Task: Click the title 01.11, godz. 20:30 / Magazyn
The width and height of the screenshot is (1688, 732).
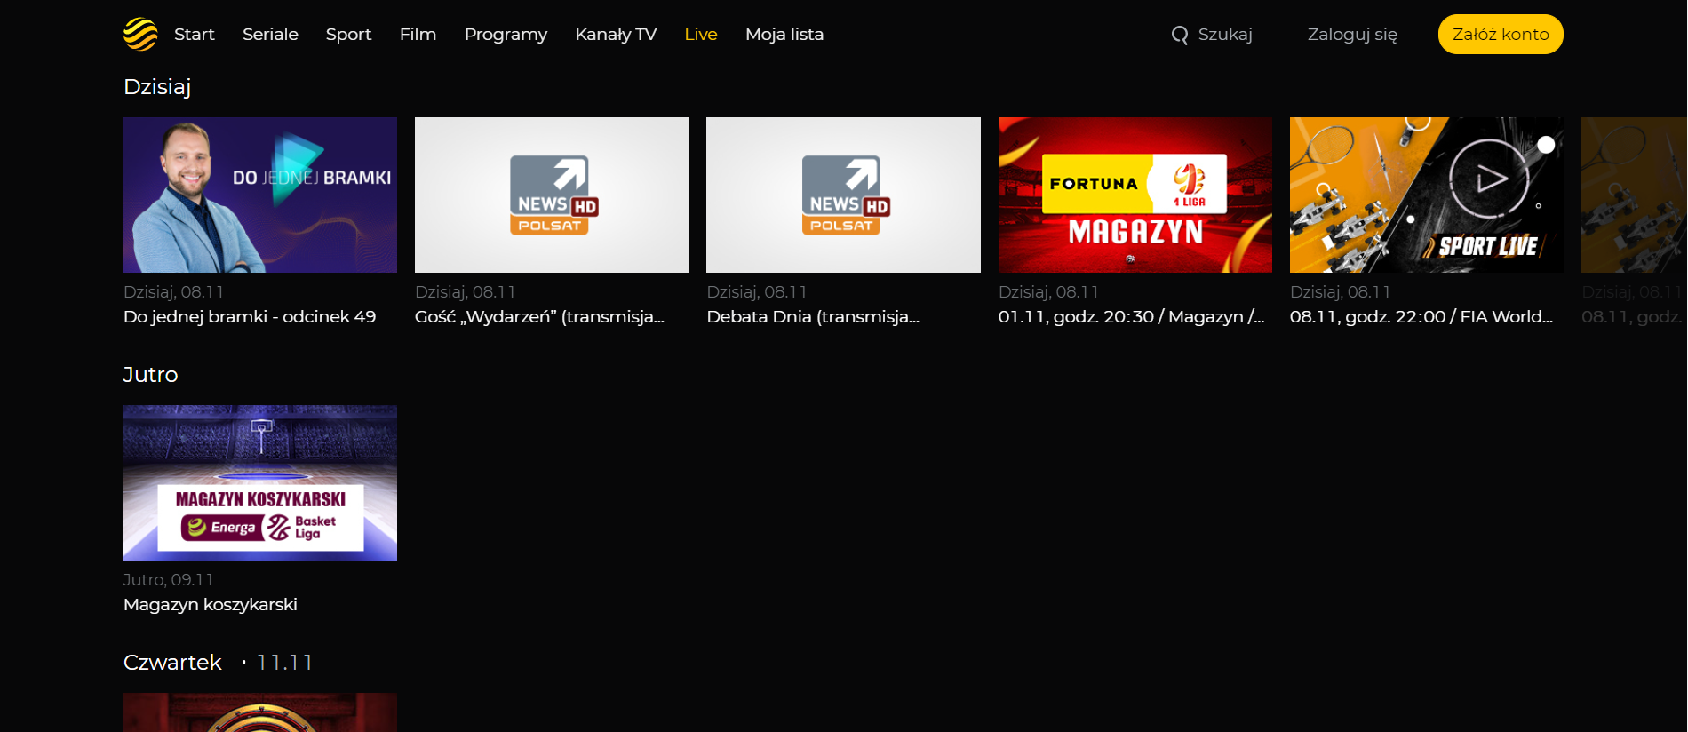Action: tap(1132, 317)
